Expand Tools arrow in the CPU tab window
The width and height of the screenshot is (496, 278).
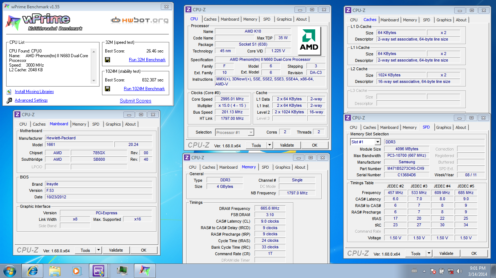point(269,145)
